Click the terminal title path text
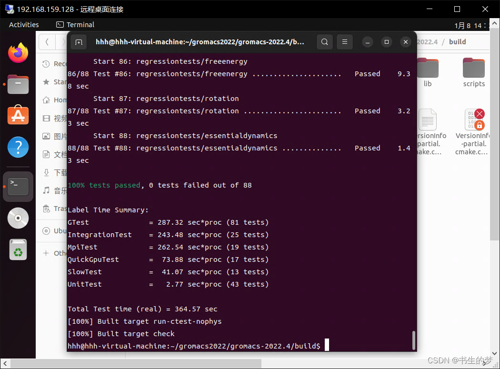 tap(200, 42)
